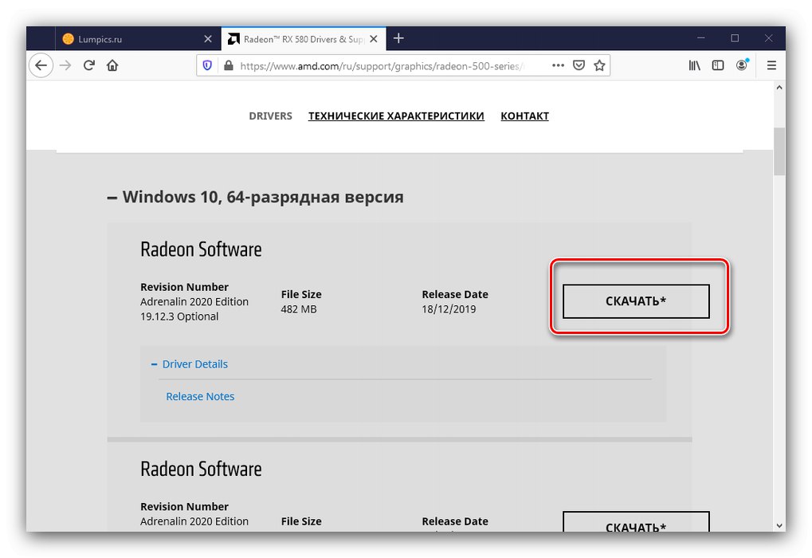Click the 482 MB file size value
This screenshot has height=558, width=812.
click(x=299, y=309)
